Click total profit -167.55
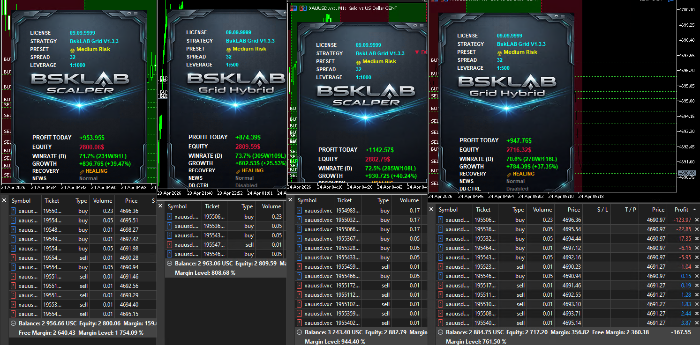The image size is (700, 345). coord(681,332)
